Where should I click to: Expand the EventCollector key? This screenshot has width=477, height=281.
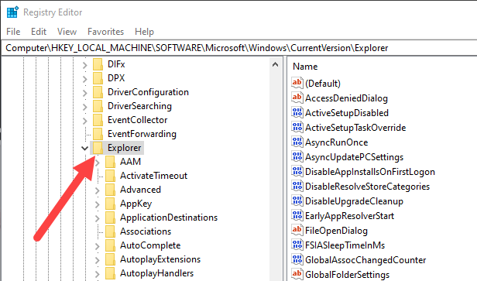tap(85, 121)
